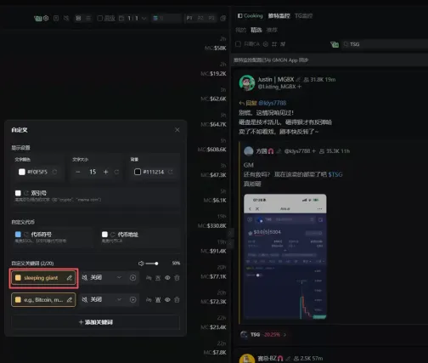This screenshot has width=428, height=363.
Task: Increase font size with plus button
Action: pos(105,172)
